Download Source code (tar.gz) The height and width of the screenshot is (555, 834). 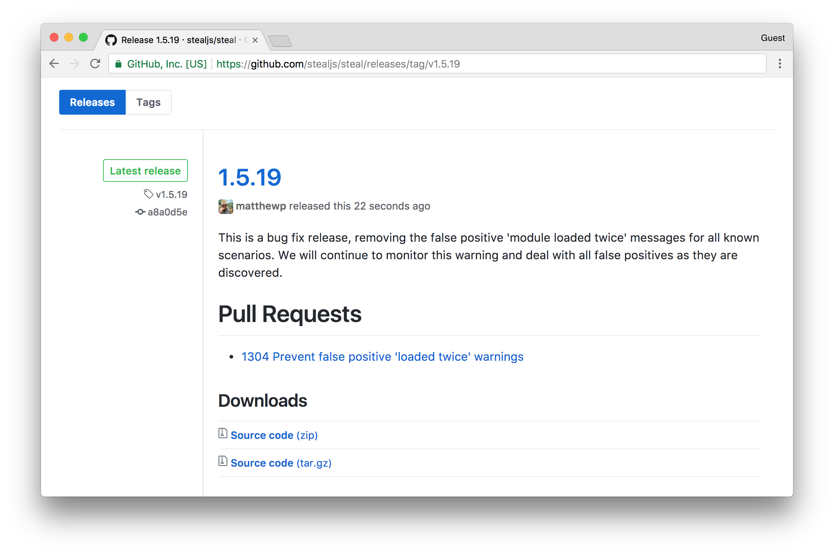(281, 463)
